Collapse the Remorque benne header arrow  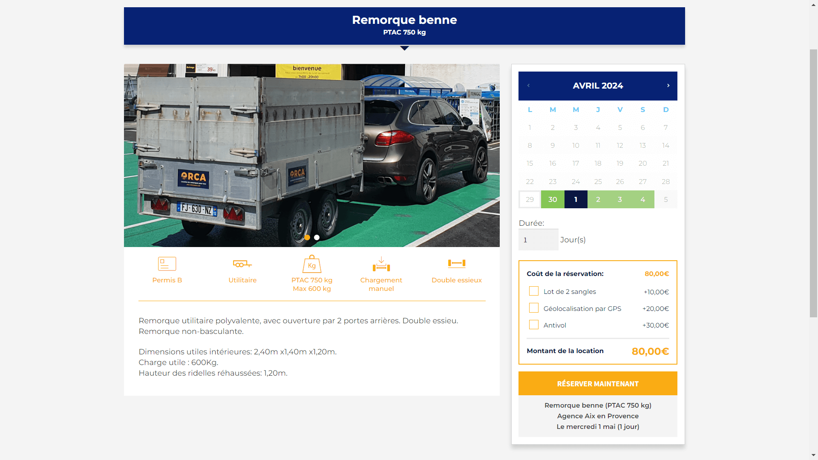404,48
